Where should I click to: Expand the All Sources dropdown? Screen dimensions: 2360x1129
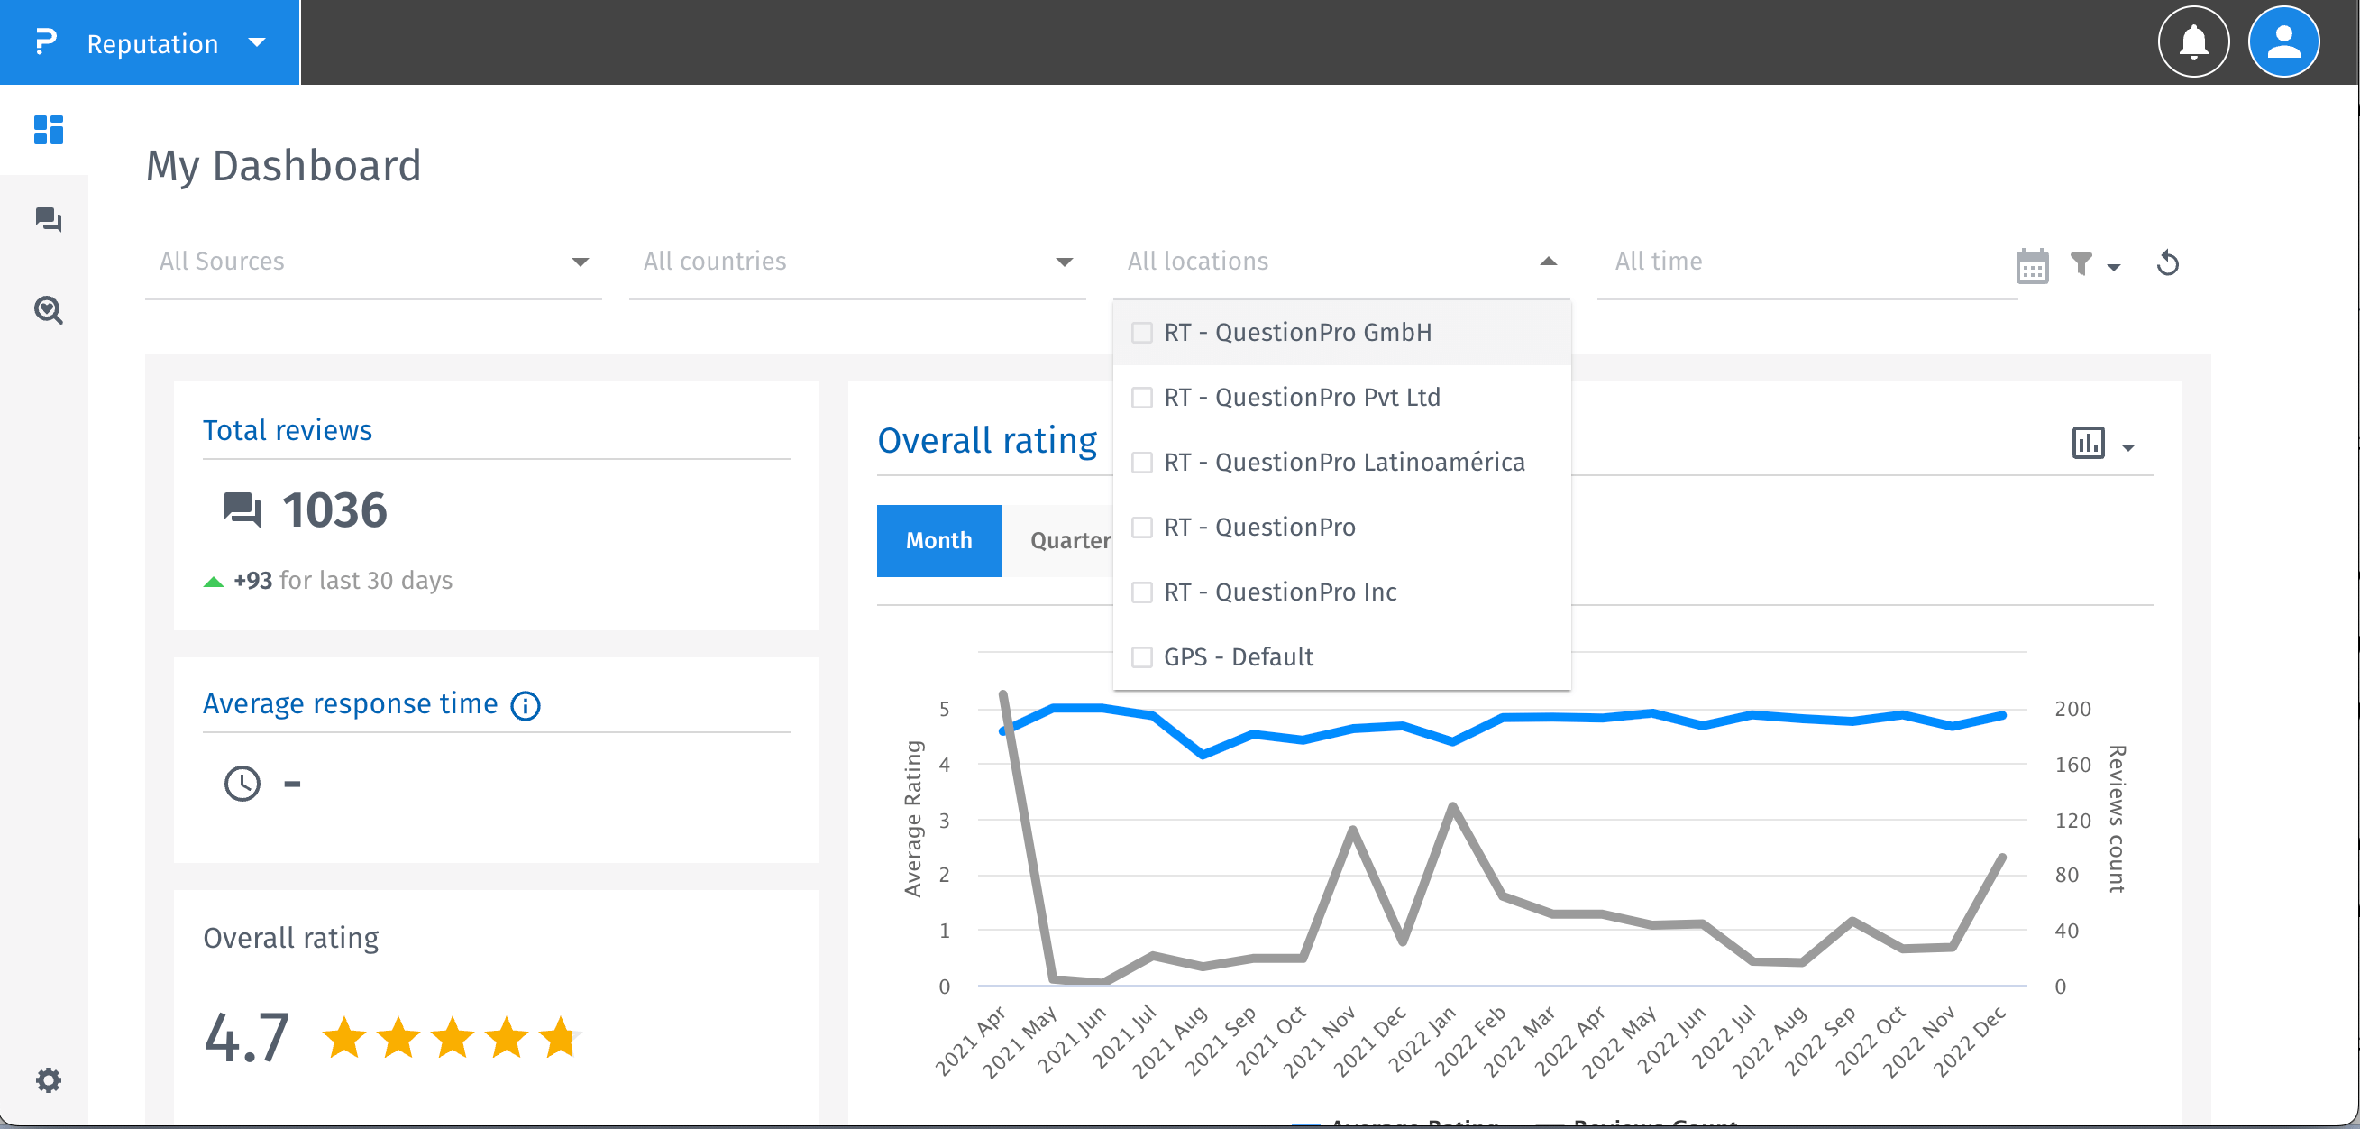[x=373, y=262]
